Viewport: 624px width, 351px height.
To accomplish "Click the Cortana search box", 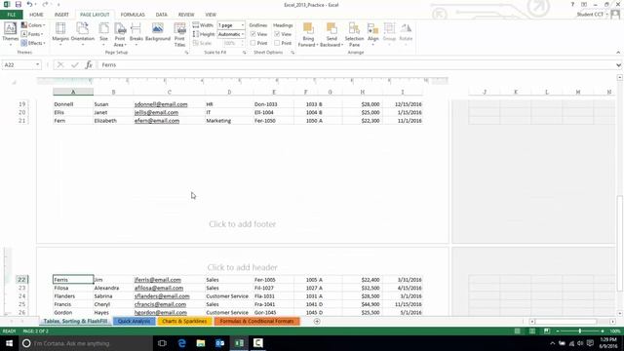I will click(x=86, y=343).
